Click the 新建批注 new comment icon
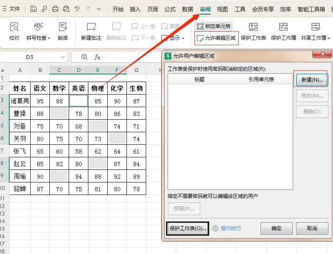Viewport: 333px width, 254px height. pyautogui.click(x=91, y=27)
